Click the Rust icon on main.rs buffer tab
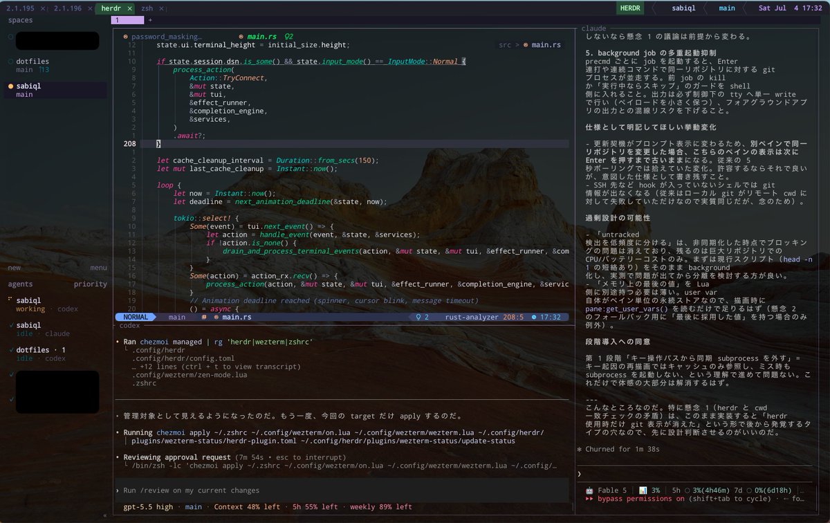 tap(240, 36)
